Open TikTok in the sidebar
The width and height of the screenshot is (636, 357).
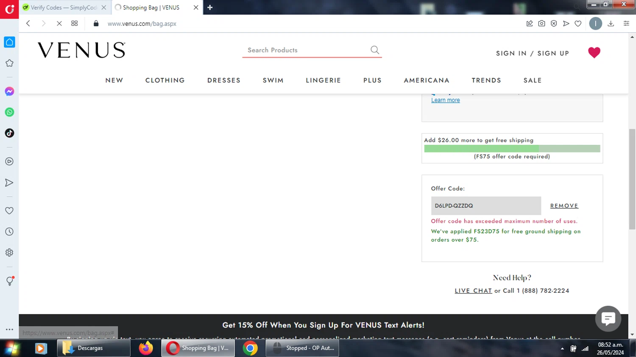pyautogui.click(x=9, y=133)
